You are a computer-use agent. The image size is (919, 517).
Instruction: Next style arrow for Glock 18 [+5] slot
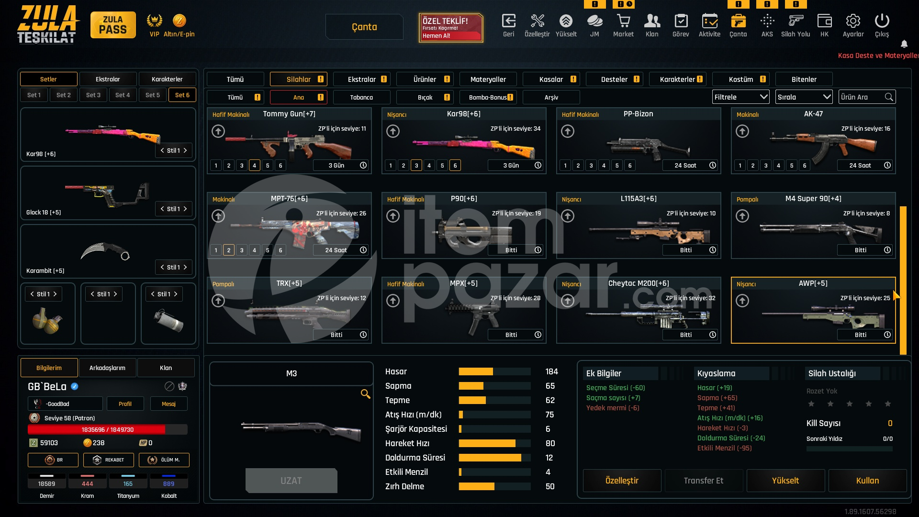pyautogui.click(x=185, y=209)
